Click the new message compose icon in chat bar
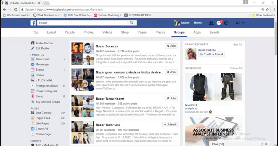Screen dimensions: 278x146 261,144
